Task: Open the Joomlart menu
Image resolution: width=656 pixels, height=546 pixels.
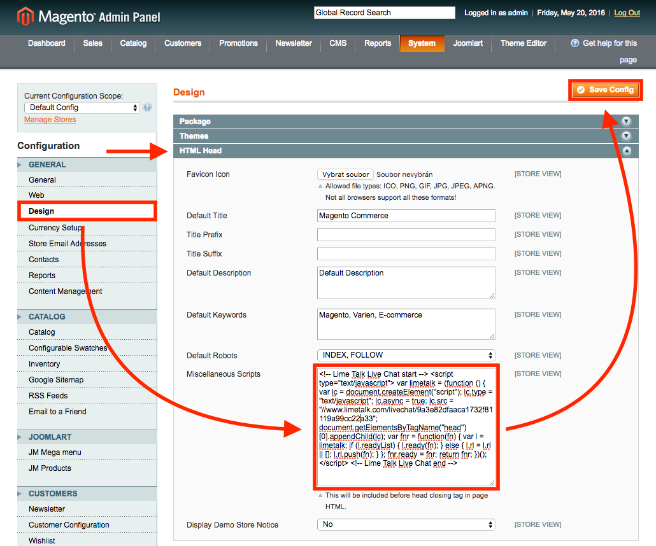Action: click(467, 43)
